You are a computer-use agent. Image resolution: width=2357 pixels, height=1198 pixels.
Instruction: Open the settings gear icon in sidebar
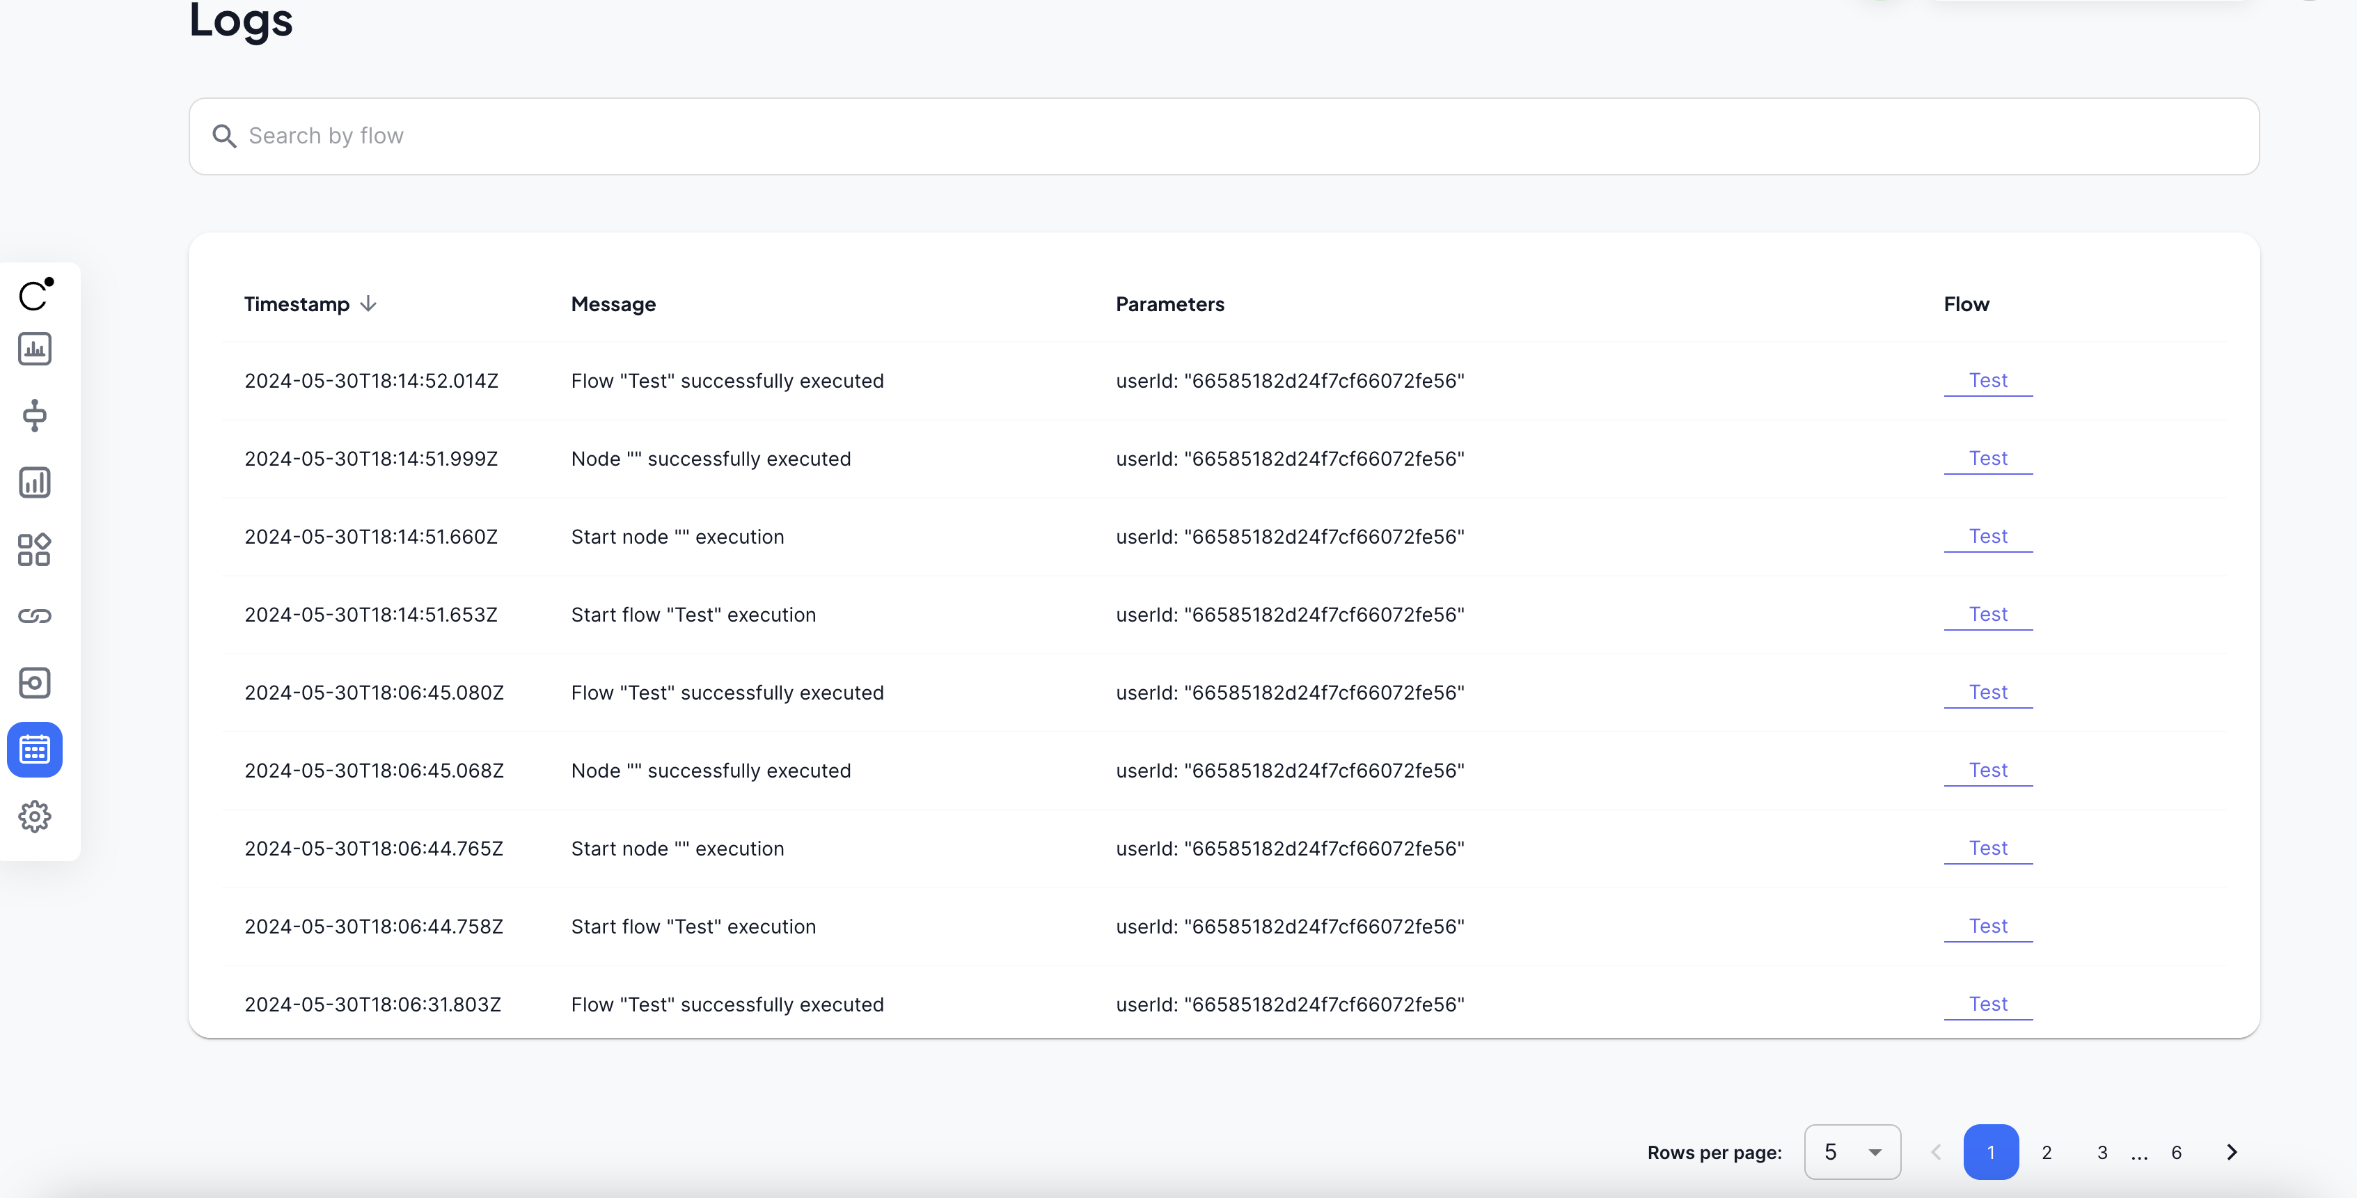pyautogui.click(x=35, y=817)
